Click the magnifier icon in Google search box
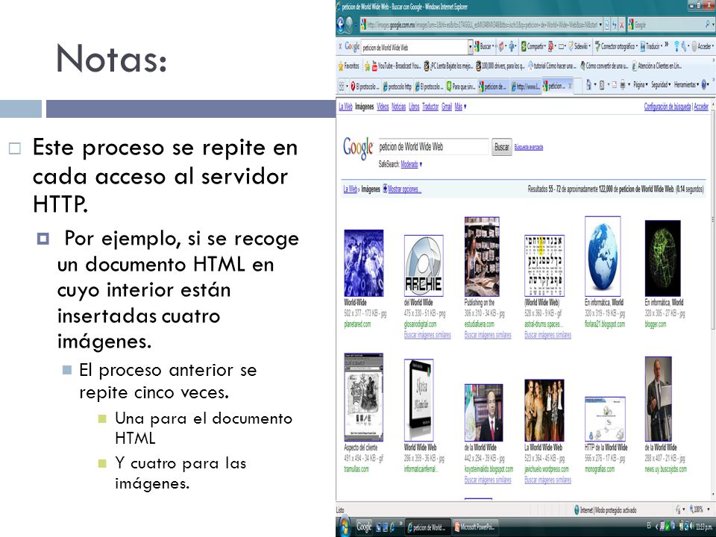The width and height of the screenshot is (716, 537). tap(708, 25)
